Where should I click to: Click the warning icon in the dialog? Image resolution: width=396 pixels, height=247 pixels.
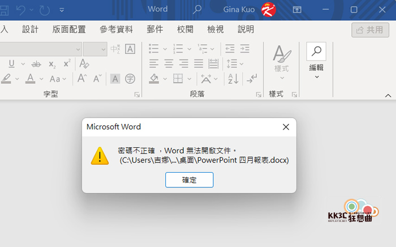click(x=100, y=156)
